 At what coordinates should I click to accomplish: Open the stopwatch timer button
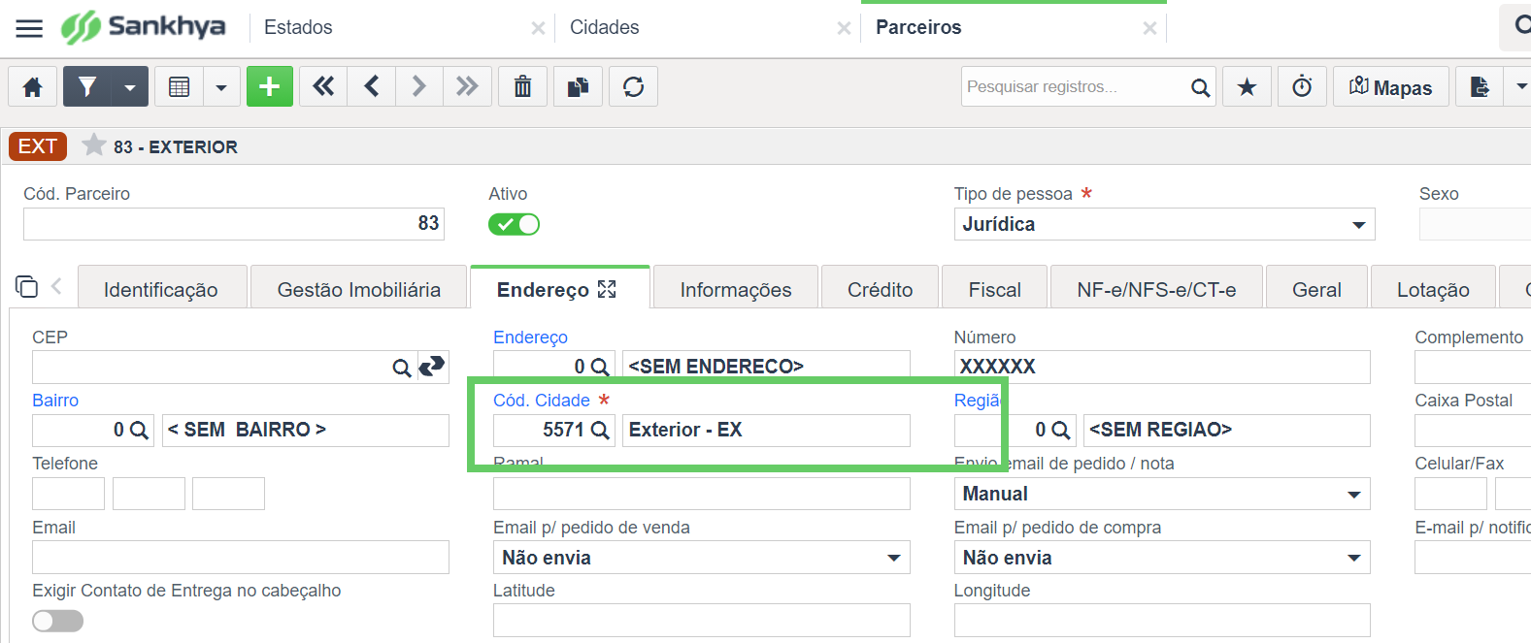1302,87
